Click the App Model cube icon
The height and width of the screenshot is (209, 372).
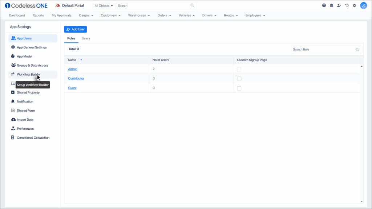(x=12, y=56)
